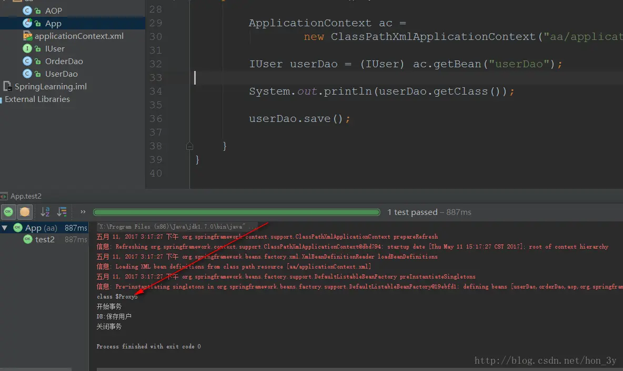Click the '1 test passed – 887ms' status text

point(429,212)
